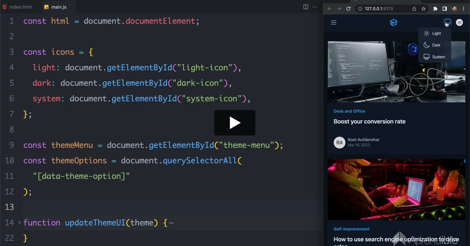Switch to the index.html tab
This screenshot has height=246, width=470.
[x=20, y=7]
